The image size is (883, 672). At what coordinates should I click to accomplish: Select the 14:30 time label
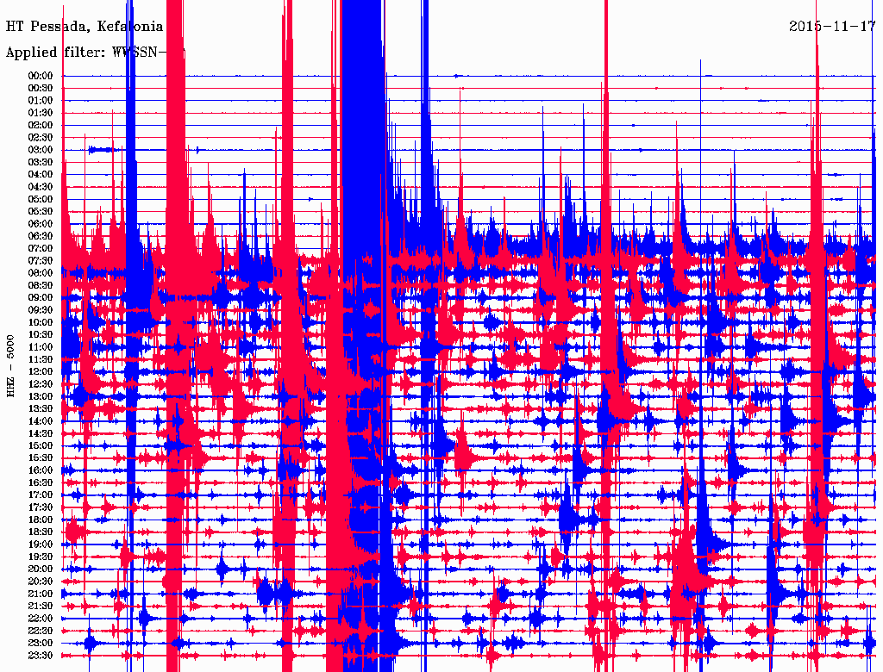[x=41, y=434]
